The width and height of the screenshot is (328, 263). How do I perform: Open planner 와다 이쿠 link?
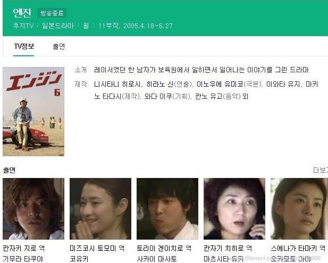coord(158,96)
